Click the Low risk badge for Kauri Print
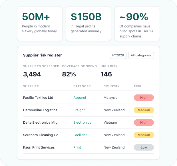The image size is (177, 166). click(x=144, y=147)
